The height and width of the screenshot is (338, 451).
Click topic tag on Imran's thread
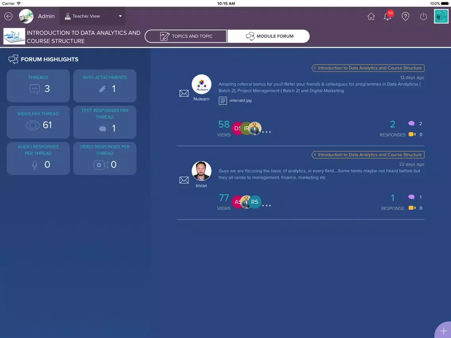click(x=368, y=155)
